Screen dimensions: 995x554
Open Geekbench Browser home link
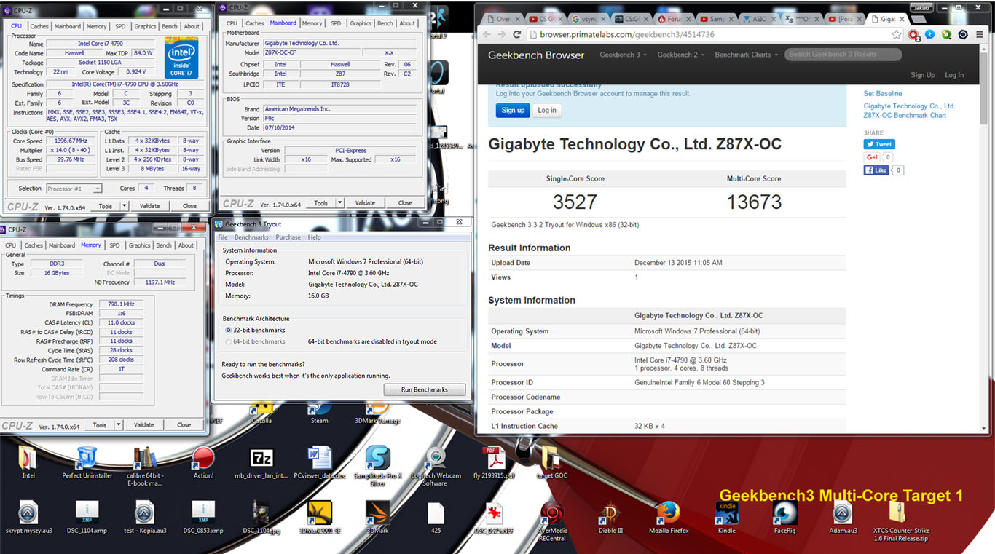(536, 55)
